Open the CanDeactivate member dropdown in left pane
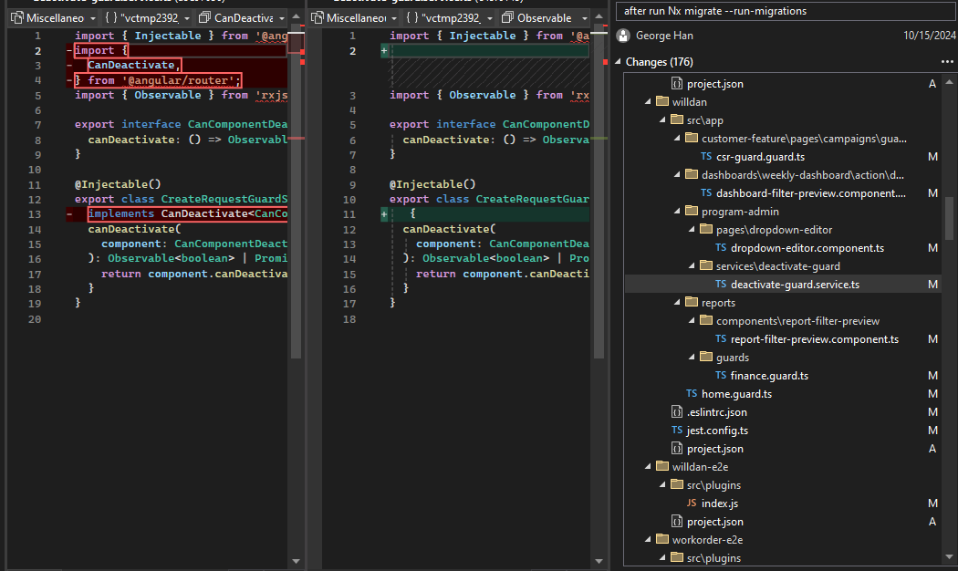This screenshot has width=958, height=571. point(242,17)
